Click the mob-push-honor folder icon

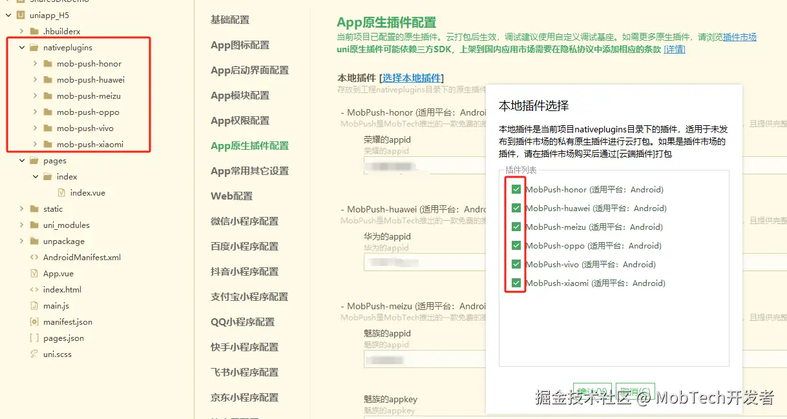(48, 63)
